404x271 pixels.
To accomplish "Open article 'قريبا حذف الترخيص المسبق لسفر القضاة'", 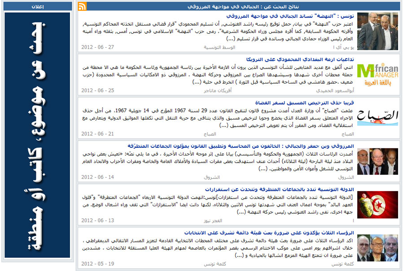I will (304, 103).
